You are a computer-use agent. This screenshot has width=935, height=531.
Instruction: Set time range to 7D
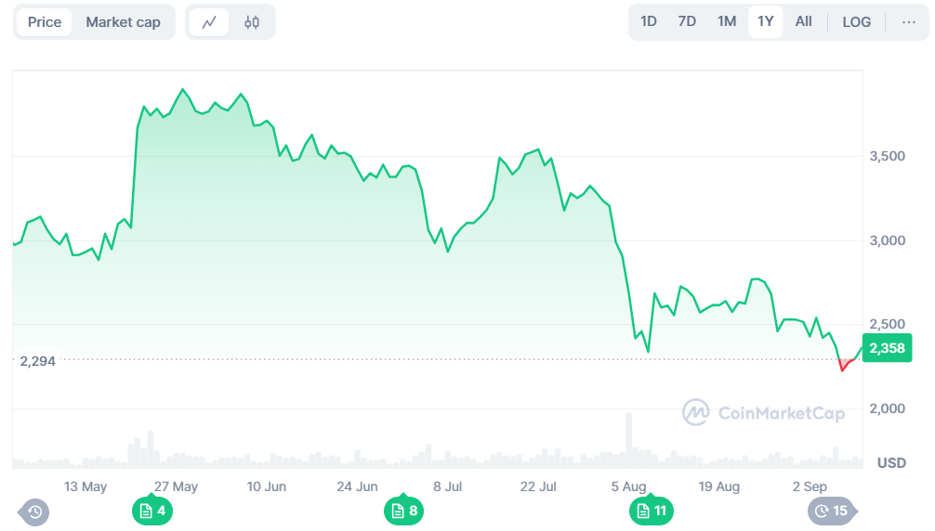pyautogui.click(x=687, y=21)
